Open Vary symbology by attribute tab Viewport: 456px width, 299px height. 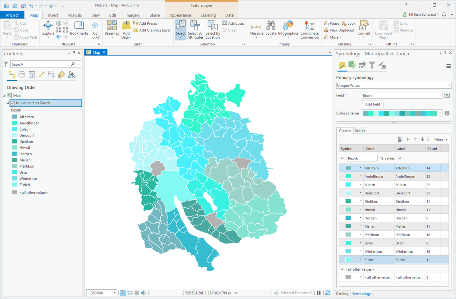point(352,65)
